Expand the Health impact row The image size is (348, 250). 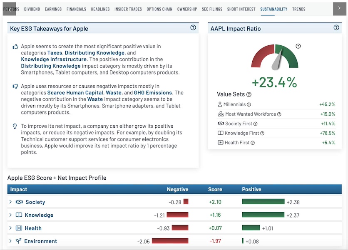tap(10, 228)
